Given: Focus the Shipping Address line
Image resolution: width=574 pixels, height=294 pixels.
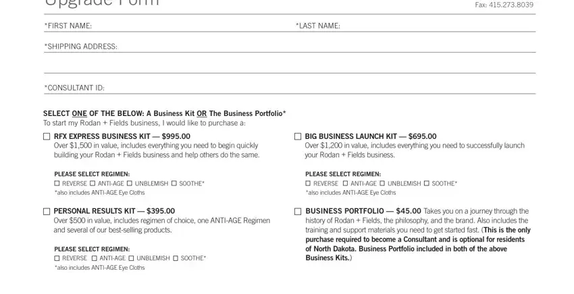Looking at the screenshot, I should (327, 47).
